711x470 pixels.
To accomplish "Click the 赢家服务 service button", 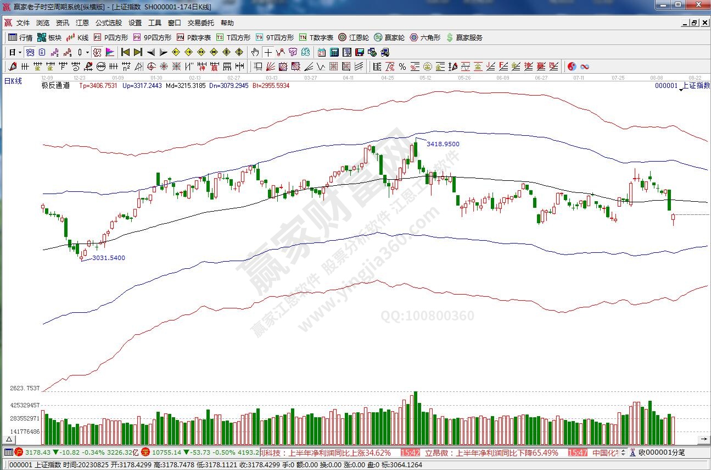I will [464, 38].
